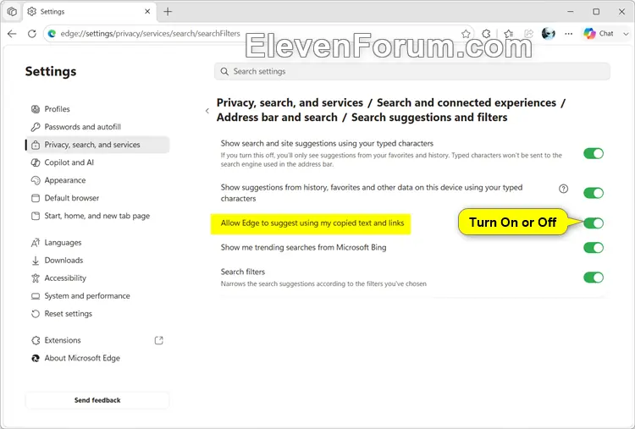This screenshot has height=429, width=635.
Task: Open the Extensions puzzle icon in toolbar
Action: pos(486,34)
